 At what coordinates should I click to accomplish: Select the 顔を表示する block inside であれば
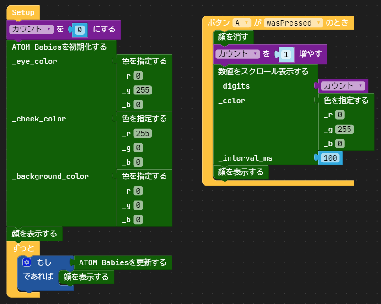point(86,277)
